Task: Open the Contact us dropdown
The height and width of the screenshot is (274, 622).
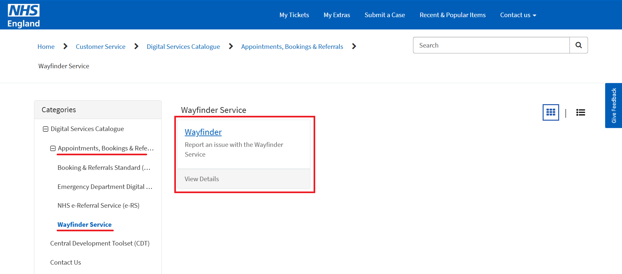Action: (518, 15)
